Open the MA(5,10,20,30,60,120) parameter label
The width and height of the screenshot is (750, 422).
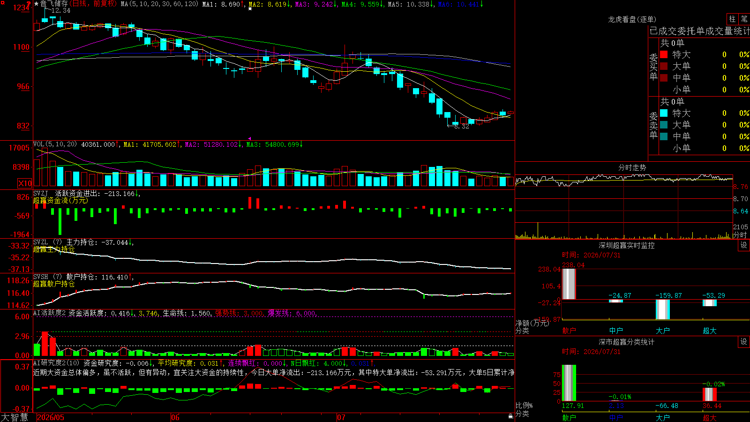(x=159, y=4)
